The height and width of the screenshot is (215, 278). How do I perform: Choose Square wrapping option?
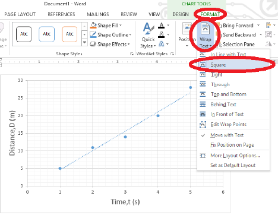(x=233, y=65)
